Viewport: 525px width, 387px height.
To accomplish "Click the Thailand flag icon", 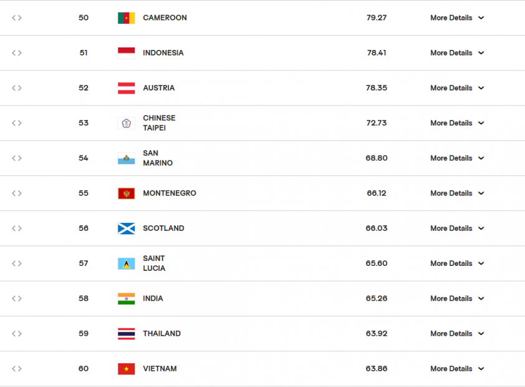I will (x=126, y=334).
